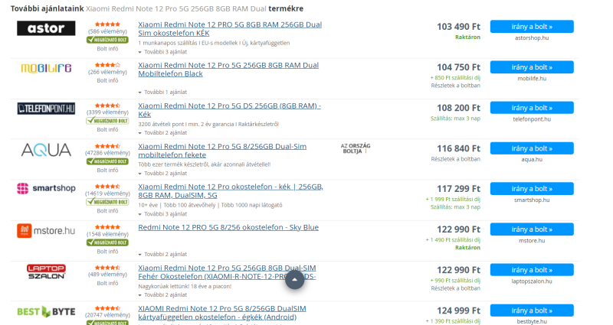The width and height of the screenshot is (613, 325).
Task: Click the 'Az ország boltja' badge
Action: tap(356, 148)
